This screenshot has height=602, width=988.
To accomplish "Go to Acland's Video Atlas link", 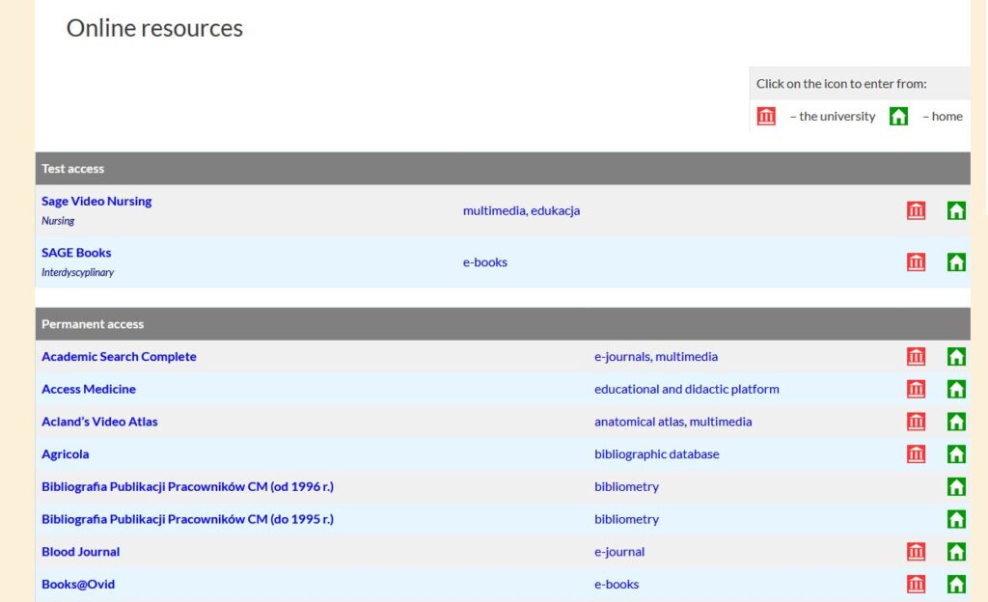I will point(99,422).
